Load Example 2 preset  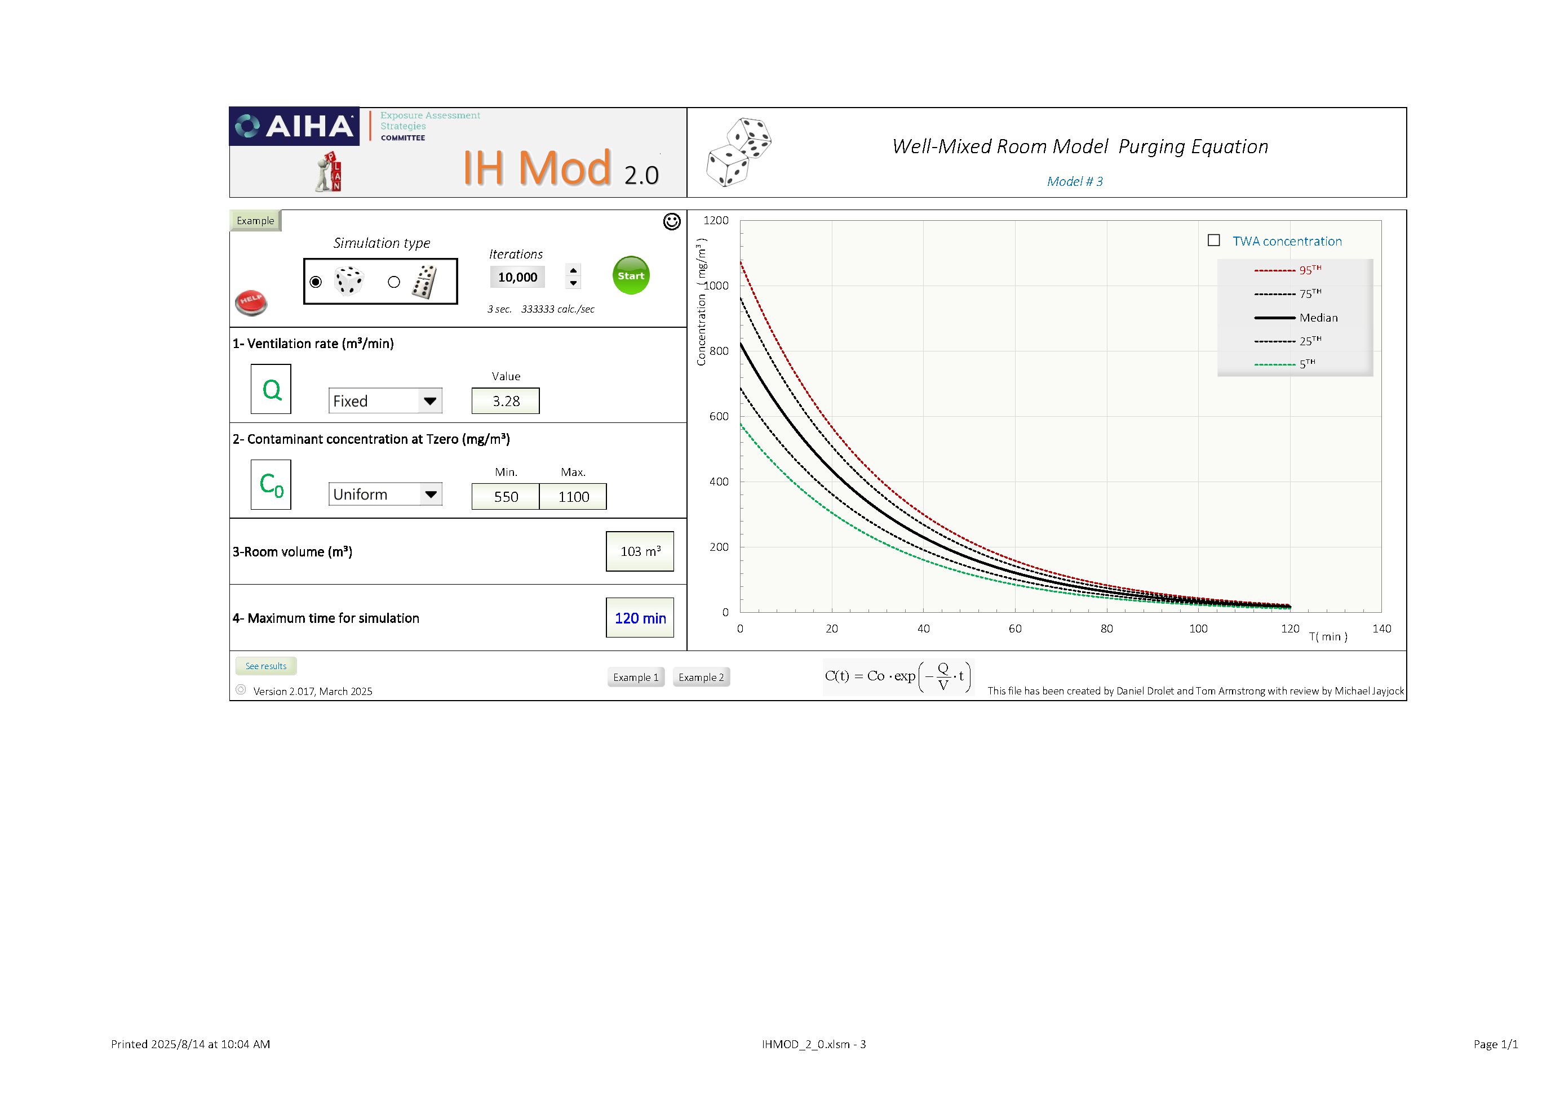(701, 677)
